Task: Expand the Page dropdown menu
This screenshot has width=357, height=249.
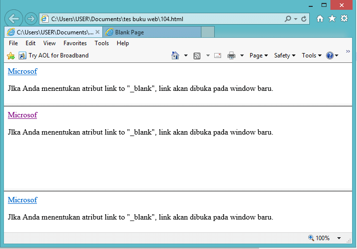Action: [x=259, y=55]
